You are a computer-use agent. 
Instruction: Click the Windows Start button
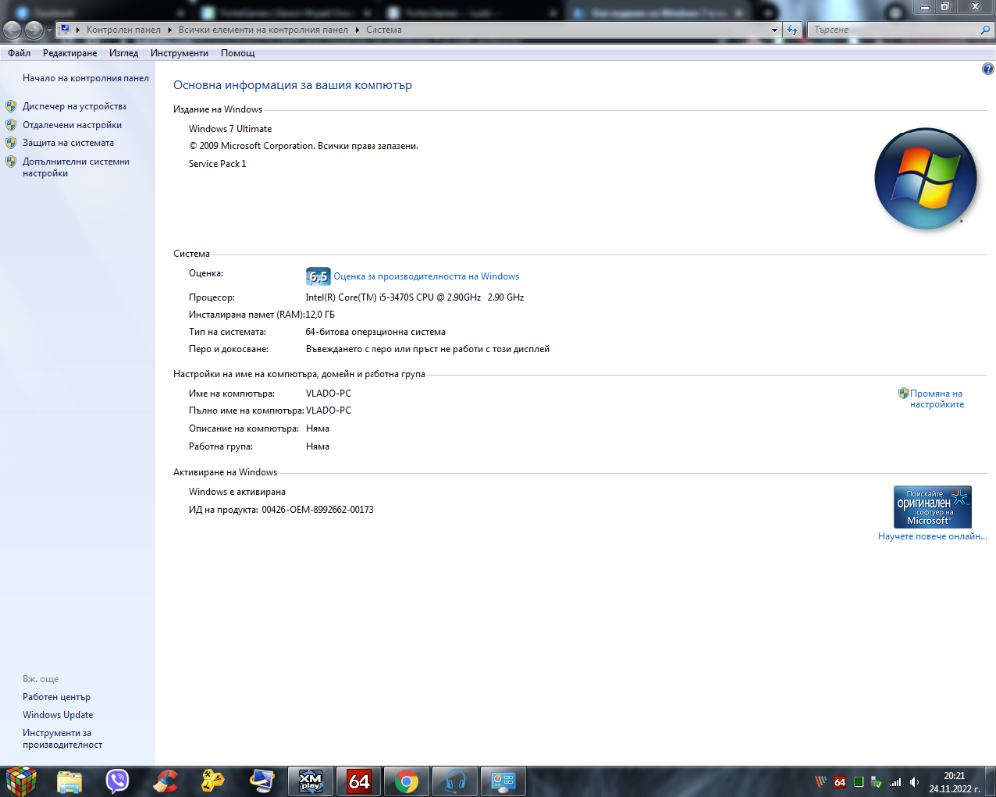tap(21, 781)
